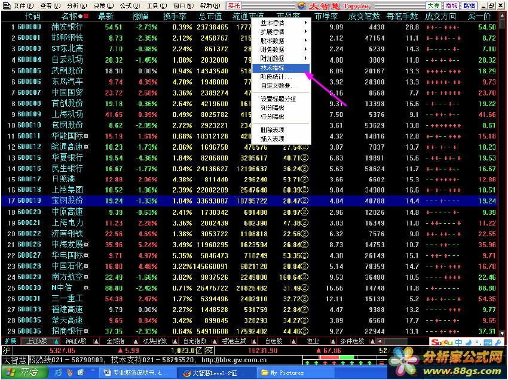Select 阶段统计 in the context menu

[281, 77]
